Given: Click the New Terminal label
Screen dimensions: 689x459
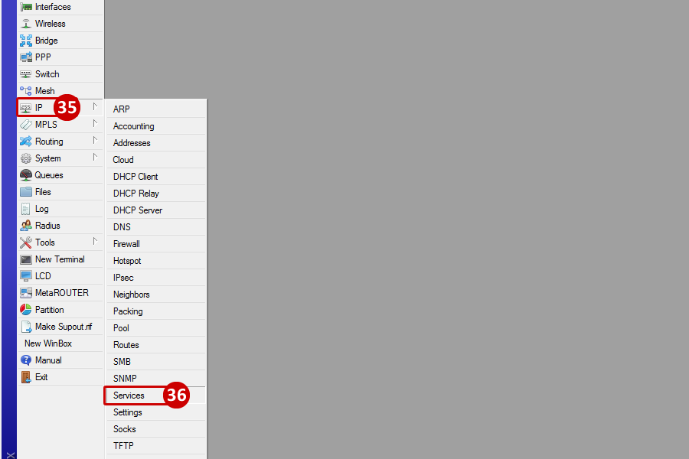Looking at the screenshot, I should 60,259.
